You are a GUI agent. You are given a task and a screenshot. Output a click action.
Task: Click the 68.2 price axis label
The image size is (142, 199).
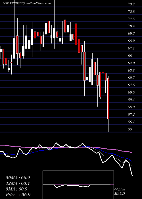coord(131,41)
